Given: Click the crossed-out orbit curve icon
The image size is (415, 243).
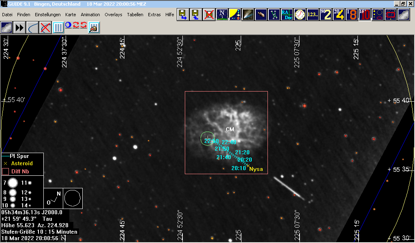Looking at the screenshot, I should pos(45,28).
